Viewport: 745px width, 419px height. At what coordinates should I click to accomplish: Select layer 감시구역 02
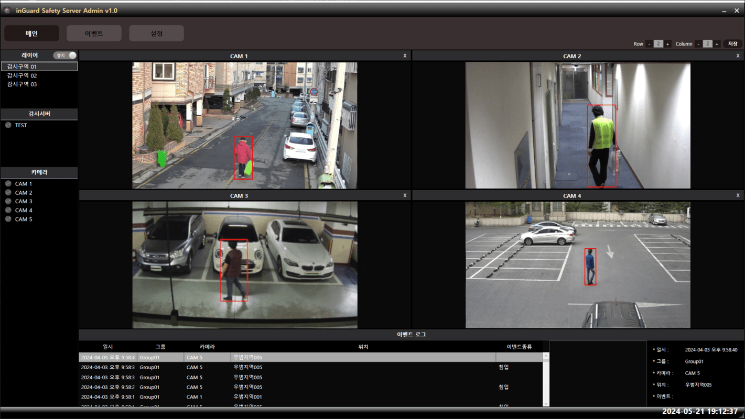click(22, 75)
